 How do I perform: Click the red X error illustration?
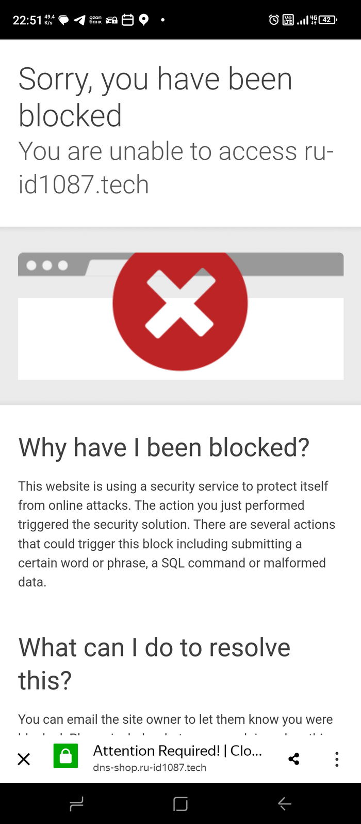tap(180, 304)
